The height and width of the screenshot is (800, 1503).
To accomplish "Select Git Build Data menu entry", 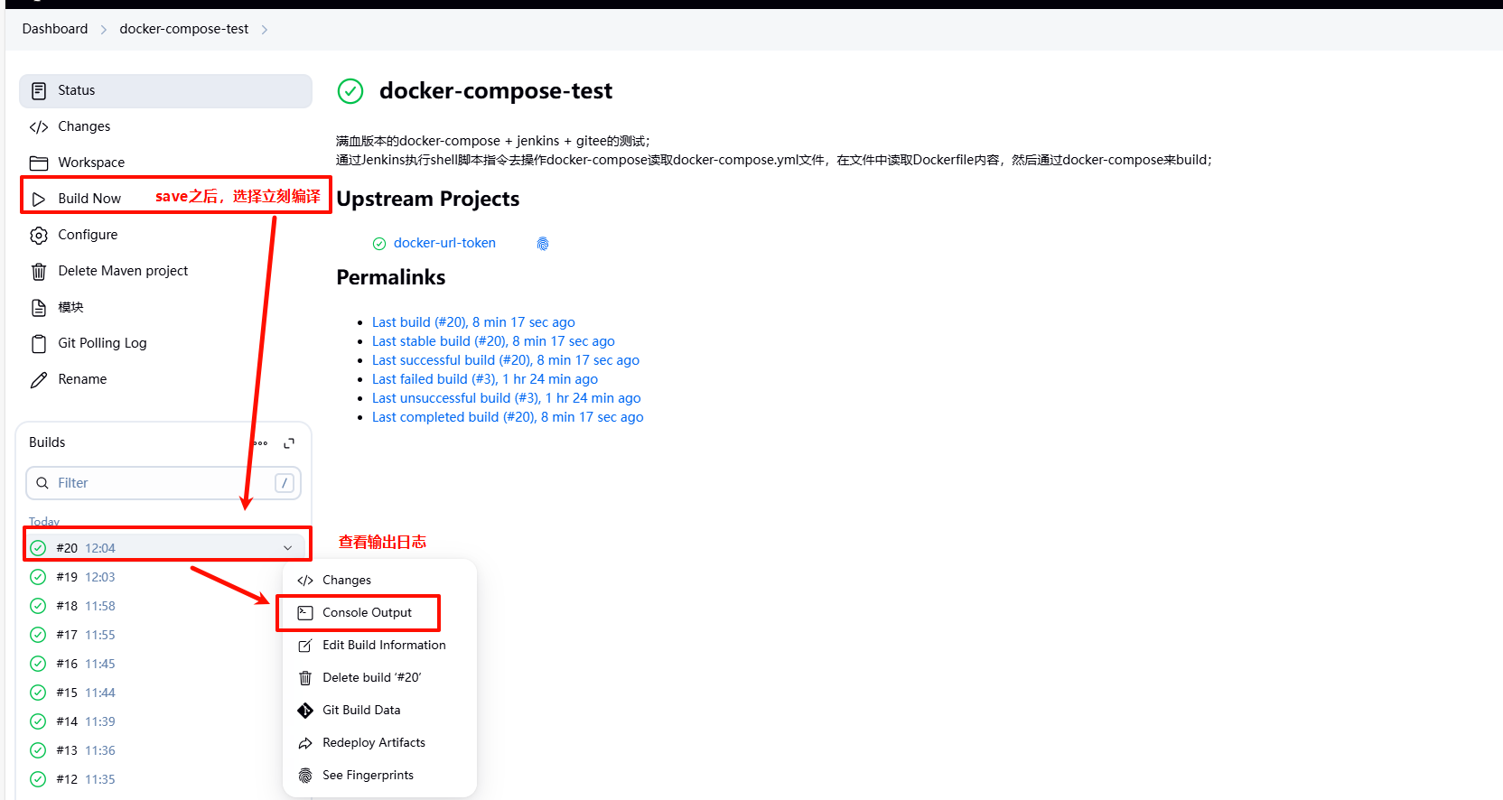I will [x=379, y=711].
